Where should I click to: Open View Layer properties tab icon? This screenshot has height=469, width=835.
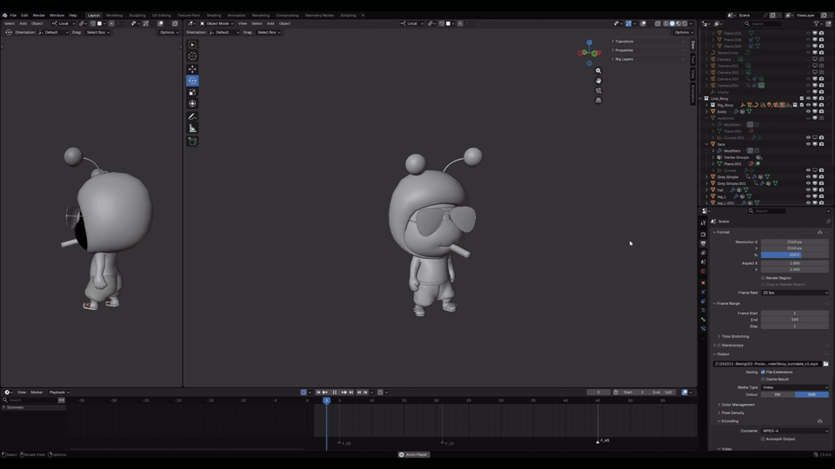click(703, 253)
